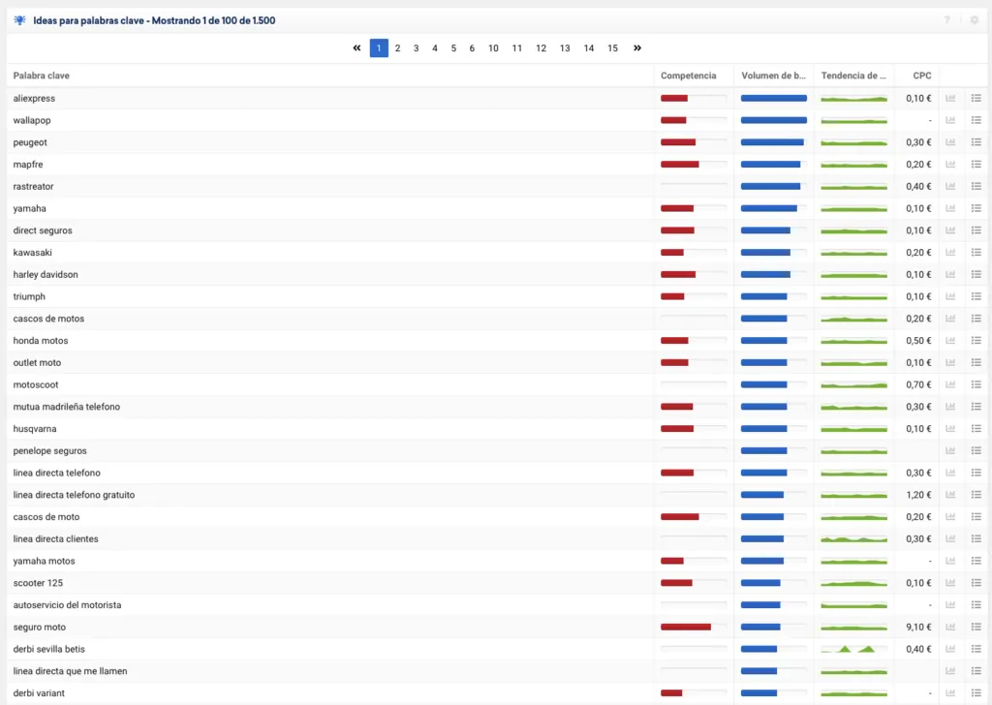Image resolution: width=992 pixels, height=705 pixels.
Task: Open the list icon in the cascos de motos row
Action: pos(976,319)
